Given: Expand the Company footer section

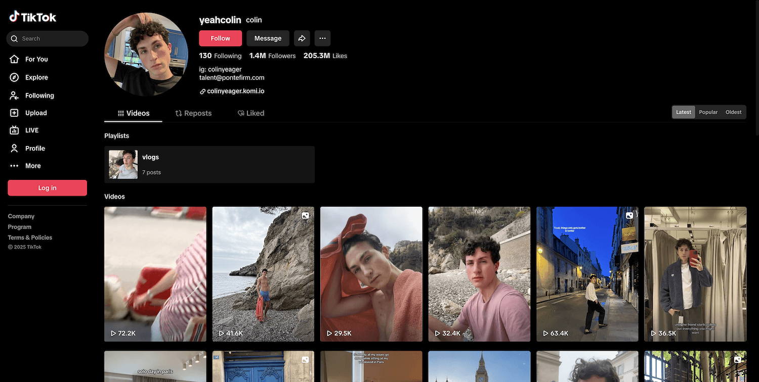Looking at the screenshot, I should [21, 216].
